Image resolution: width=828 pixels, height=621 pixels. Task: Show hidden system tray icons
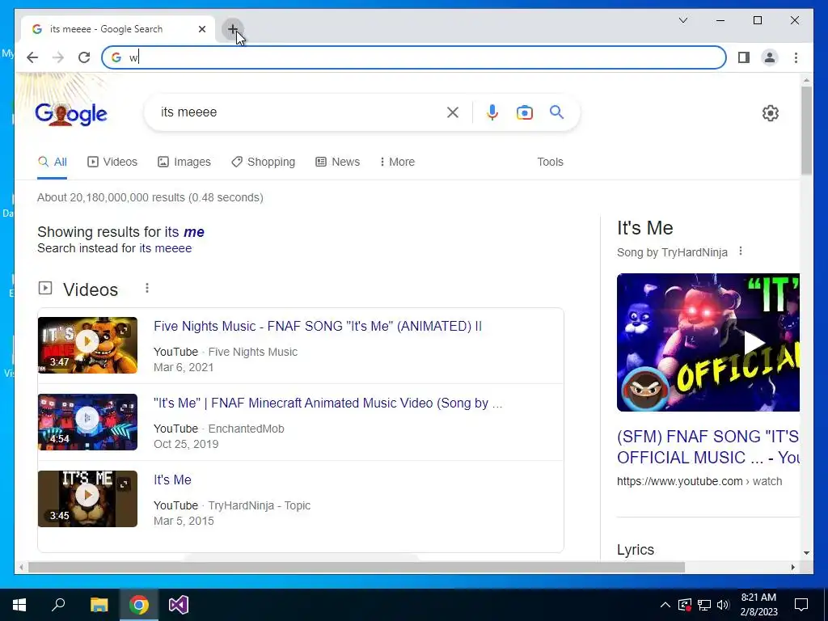pyautogui.click(x=665, y=605)
